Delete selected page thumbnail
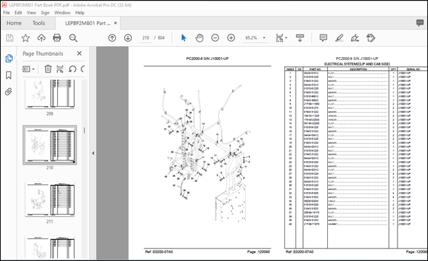This screenshot has height=261, width=428. pos(48,69)
